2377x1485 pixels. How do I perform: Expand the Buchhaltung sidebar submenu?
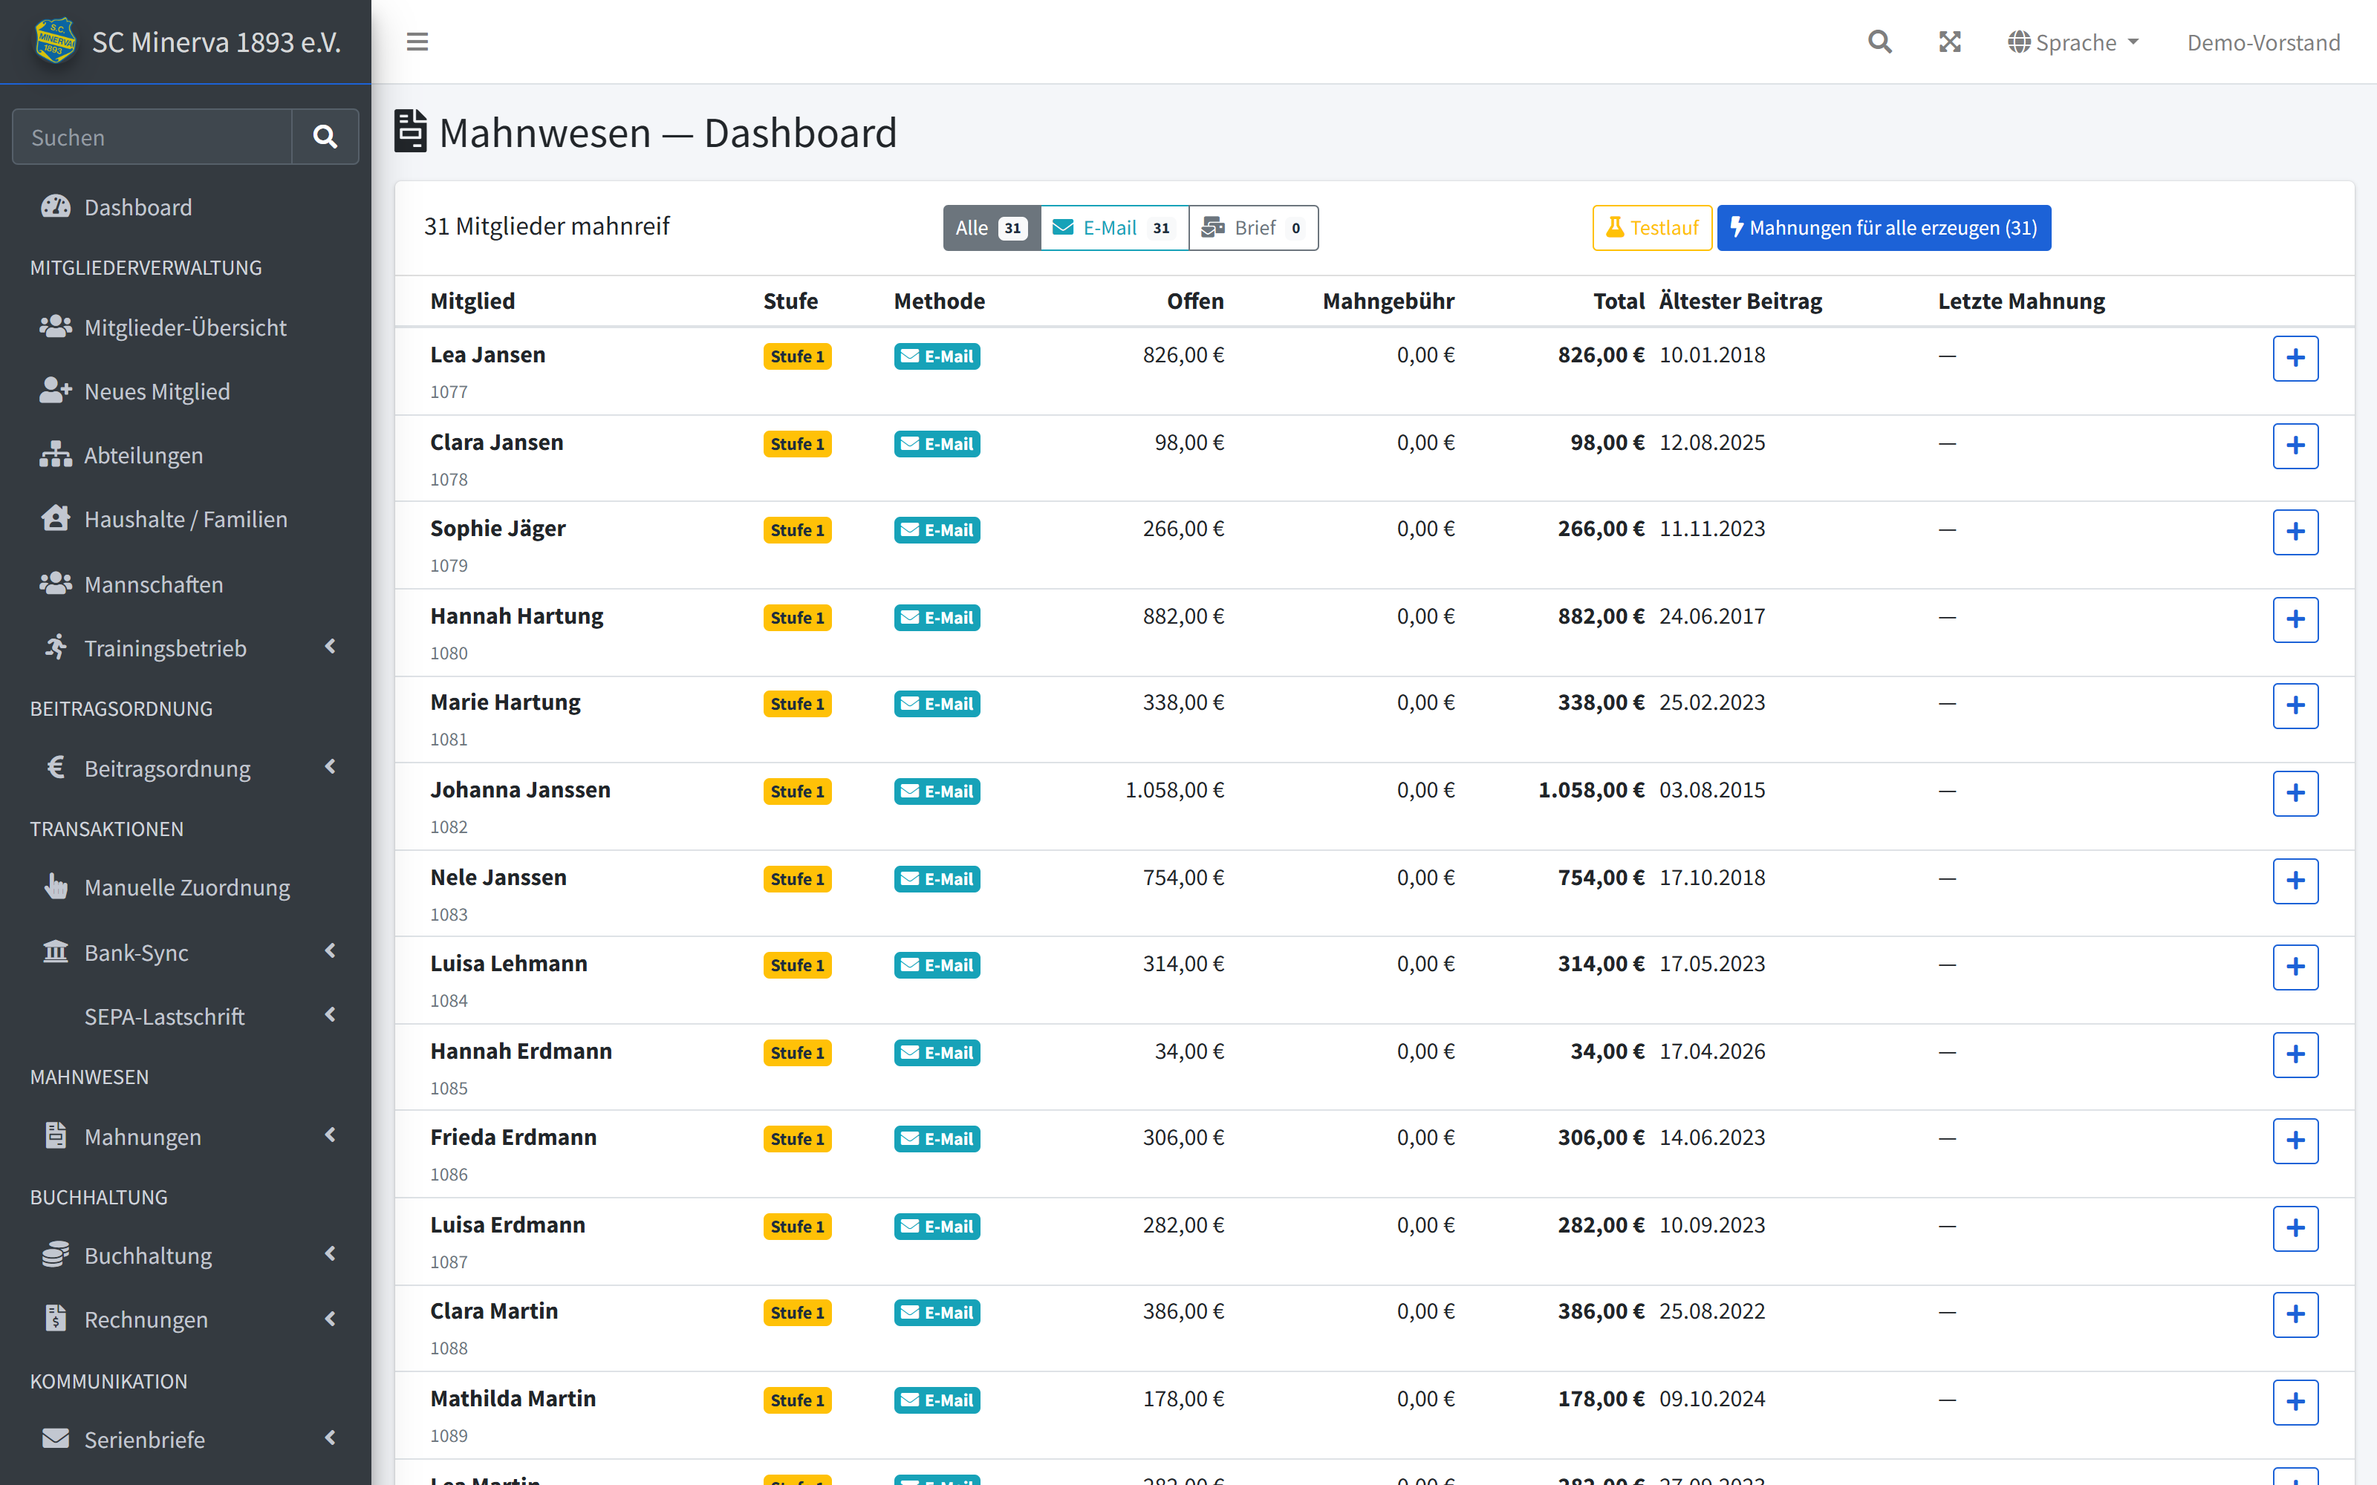(x=186, y=1255)
